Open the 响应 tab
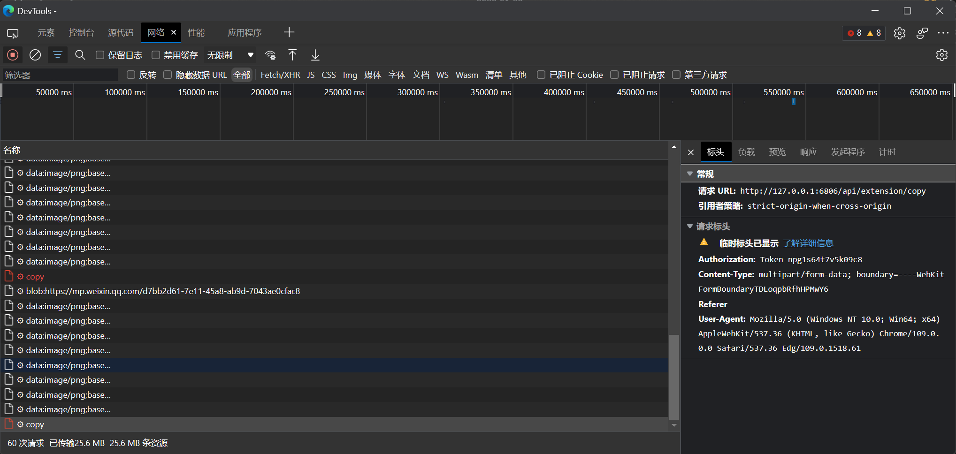 pos(808,152)
